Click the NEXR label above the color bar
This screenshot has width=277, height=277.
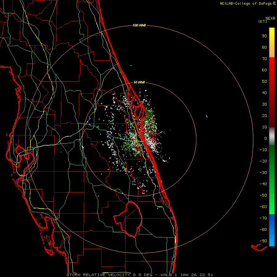pos(271,18)
